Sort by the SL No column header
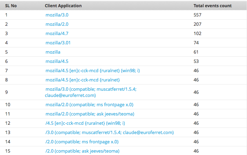This screenshot has height=155, width=247. (12, 6)
